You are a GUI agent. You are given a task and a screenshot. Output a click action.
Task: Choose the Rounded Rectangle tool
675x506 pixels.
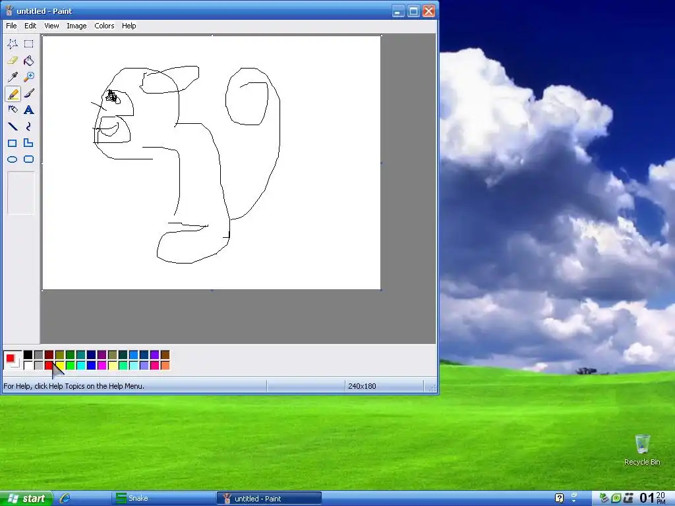29,159
